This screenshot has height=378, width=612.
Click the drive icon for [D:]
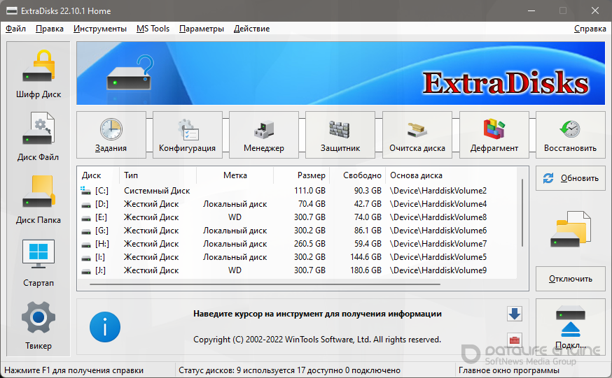[x=86, y=205]
